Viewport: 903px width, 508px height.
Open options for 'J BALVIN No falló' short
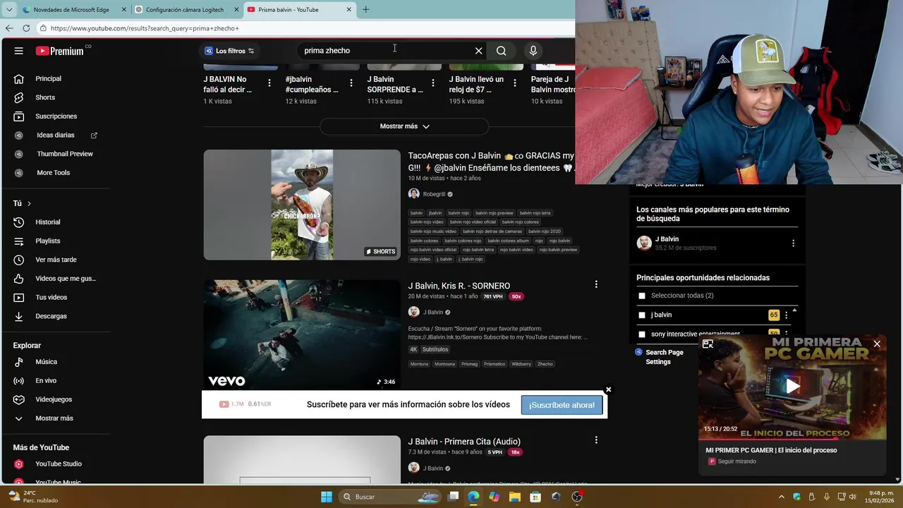pos(269,83)
